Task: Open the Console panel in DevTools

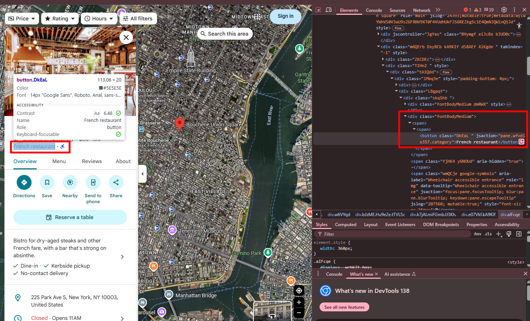Action: [374, 10]
